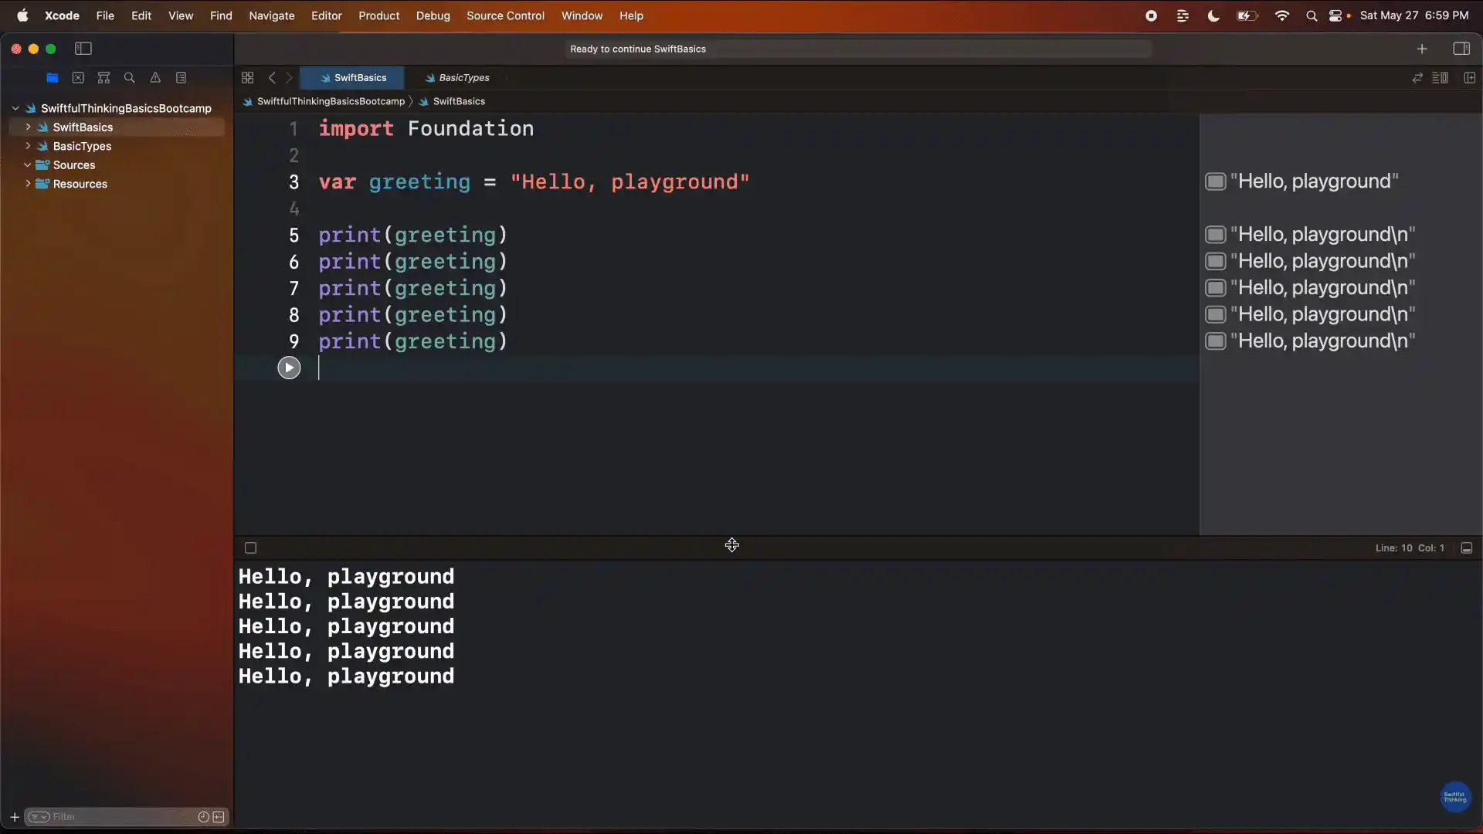The width and height of the screenshot is (1483, 834).
Task: Click the screen recording indicator icon
Action: [x=1151, y=15]
